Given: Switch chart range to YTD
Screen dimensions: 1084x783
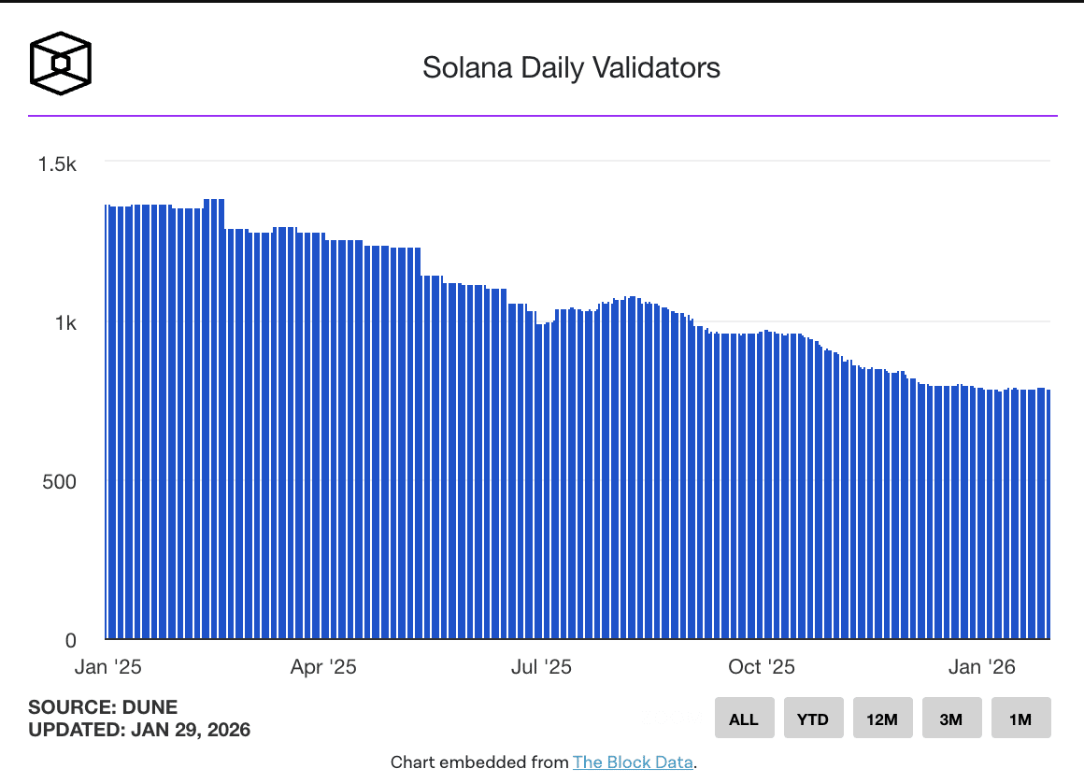Looking at the screenshot, I should [813, 719].
